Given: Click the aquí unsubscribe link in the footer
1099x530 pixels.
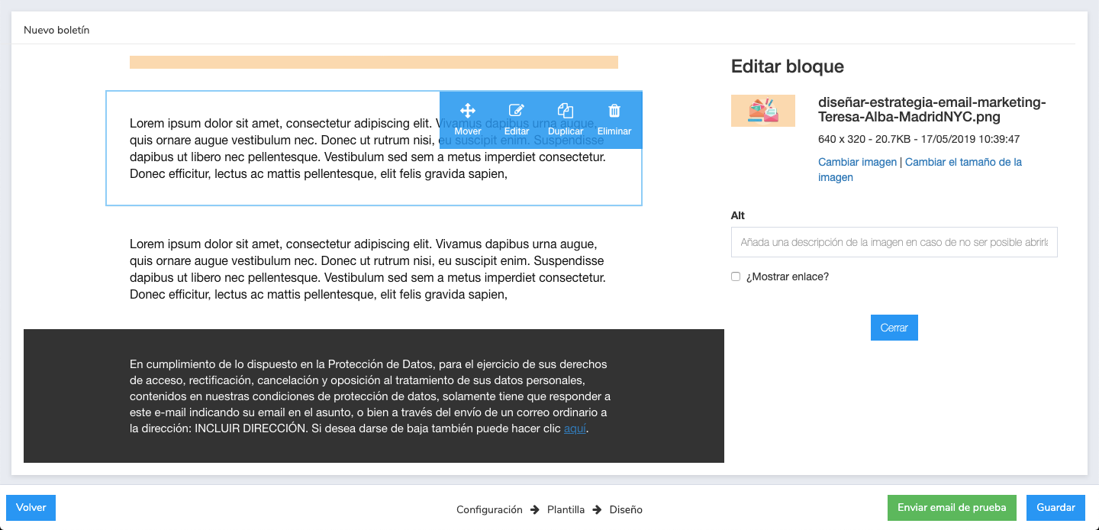Looking at the screenshot, I should pos(574,428).
